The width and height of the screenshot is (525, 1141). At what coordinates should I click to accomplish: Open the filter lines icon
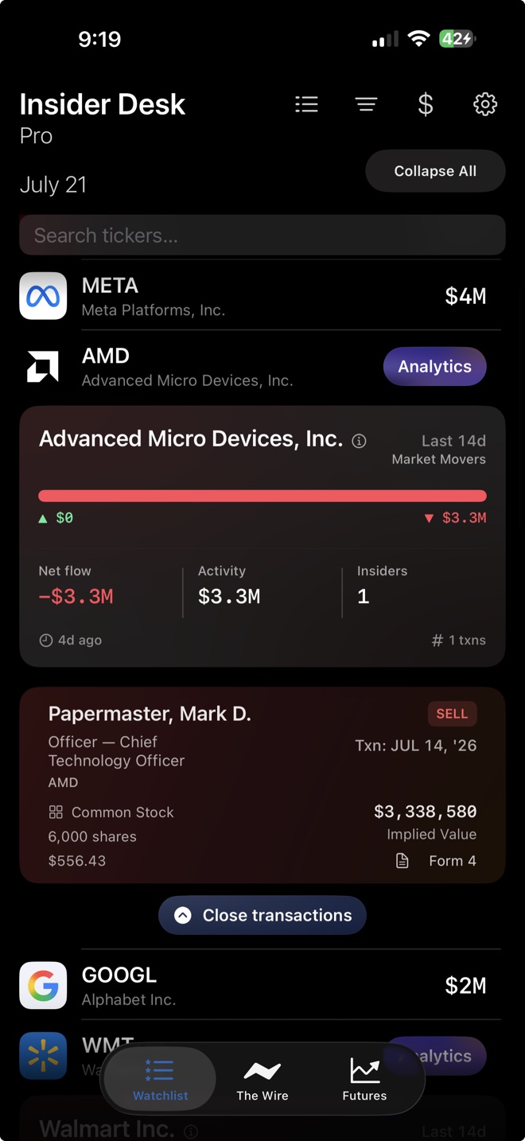[366, 104]
